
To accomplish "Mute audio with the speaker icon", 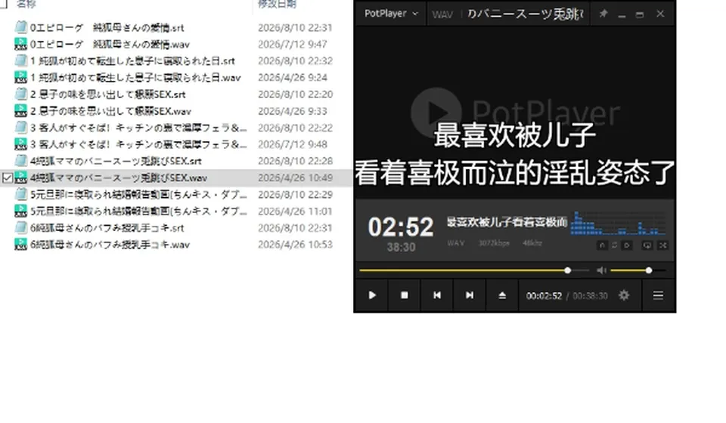I will point(601,270).
